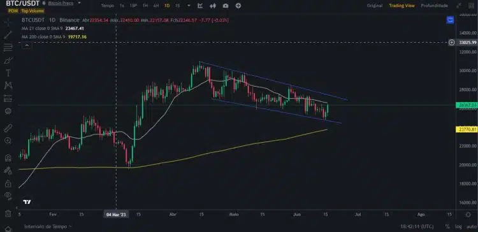Click the BTC/USDT pair title
The image size is (478, 232).
tap(22, 3)
